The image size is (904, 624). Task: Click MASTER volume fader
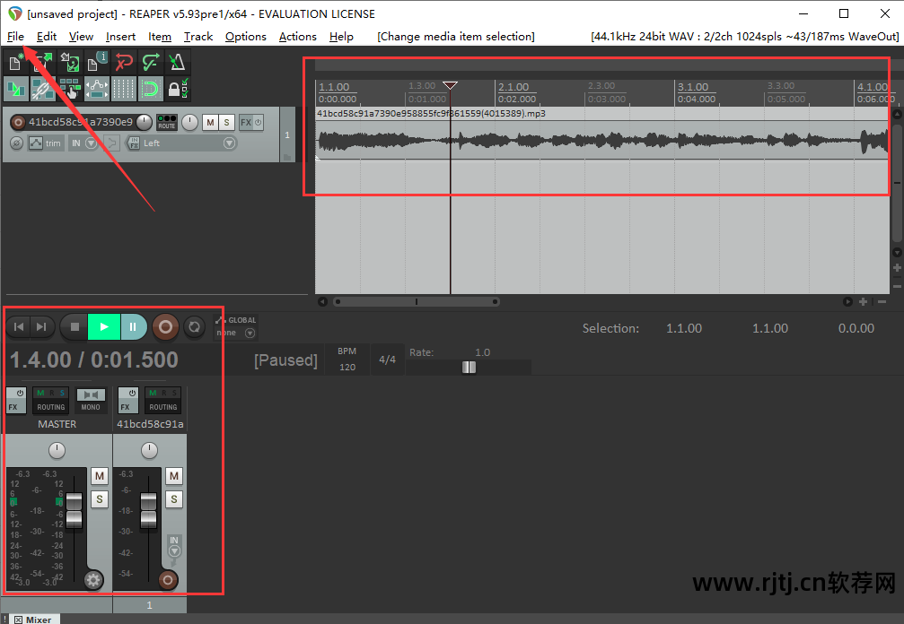pos(74,510)
